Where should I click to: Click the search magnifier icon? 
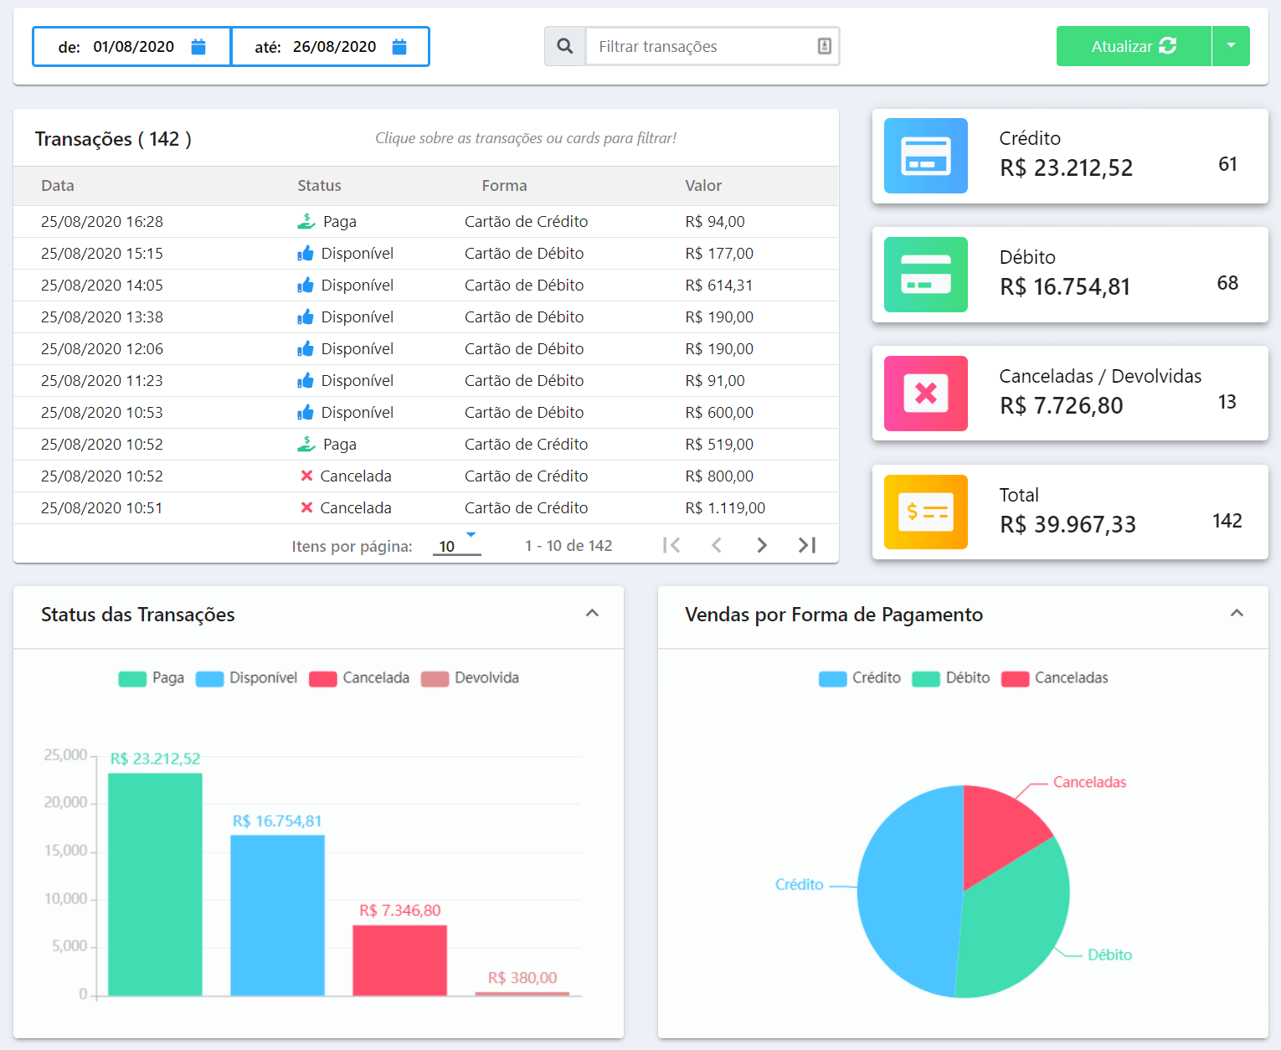click(565, 46)
